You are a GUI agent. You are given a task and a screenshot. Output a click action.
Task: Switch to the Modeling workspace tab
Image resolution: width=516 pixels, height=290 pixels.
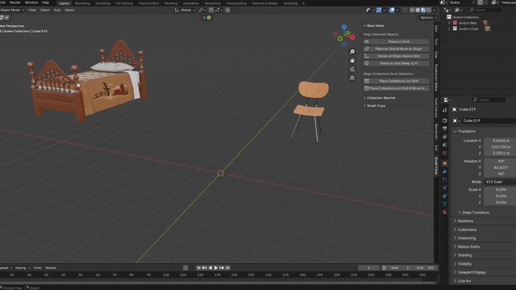[x=82, y=3]
